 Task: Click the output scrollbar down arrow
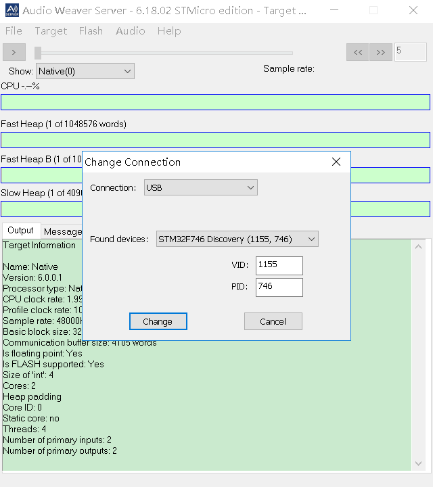point(418,463)
